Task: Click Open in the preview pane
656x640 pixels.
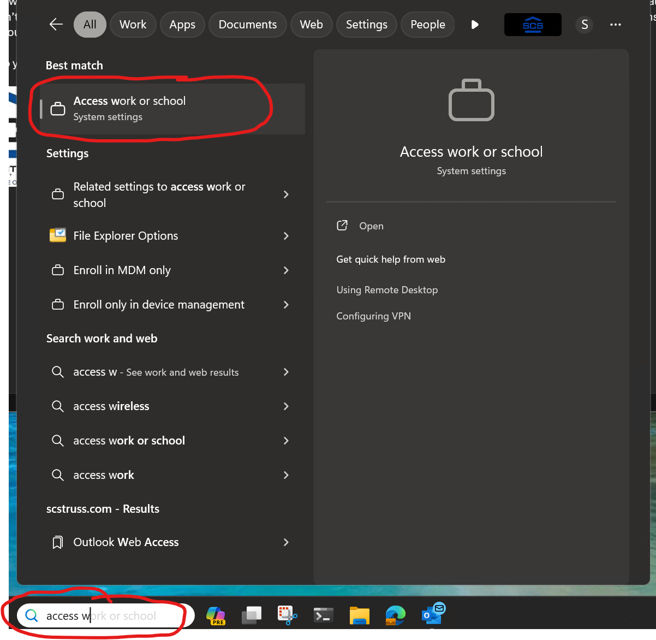Action: click(x=371, y=226)
